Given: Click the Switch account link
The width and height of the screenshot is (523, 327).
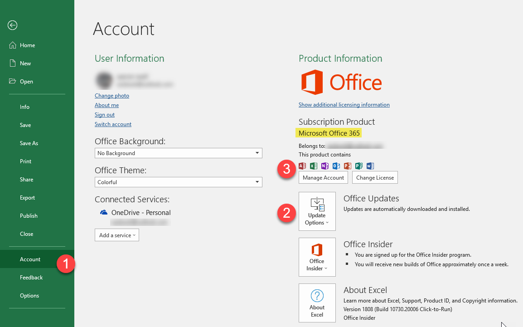Looking at the screenshot, I should pos(113,124).
